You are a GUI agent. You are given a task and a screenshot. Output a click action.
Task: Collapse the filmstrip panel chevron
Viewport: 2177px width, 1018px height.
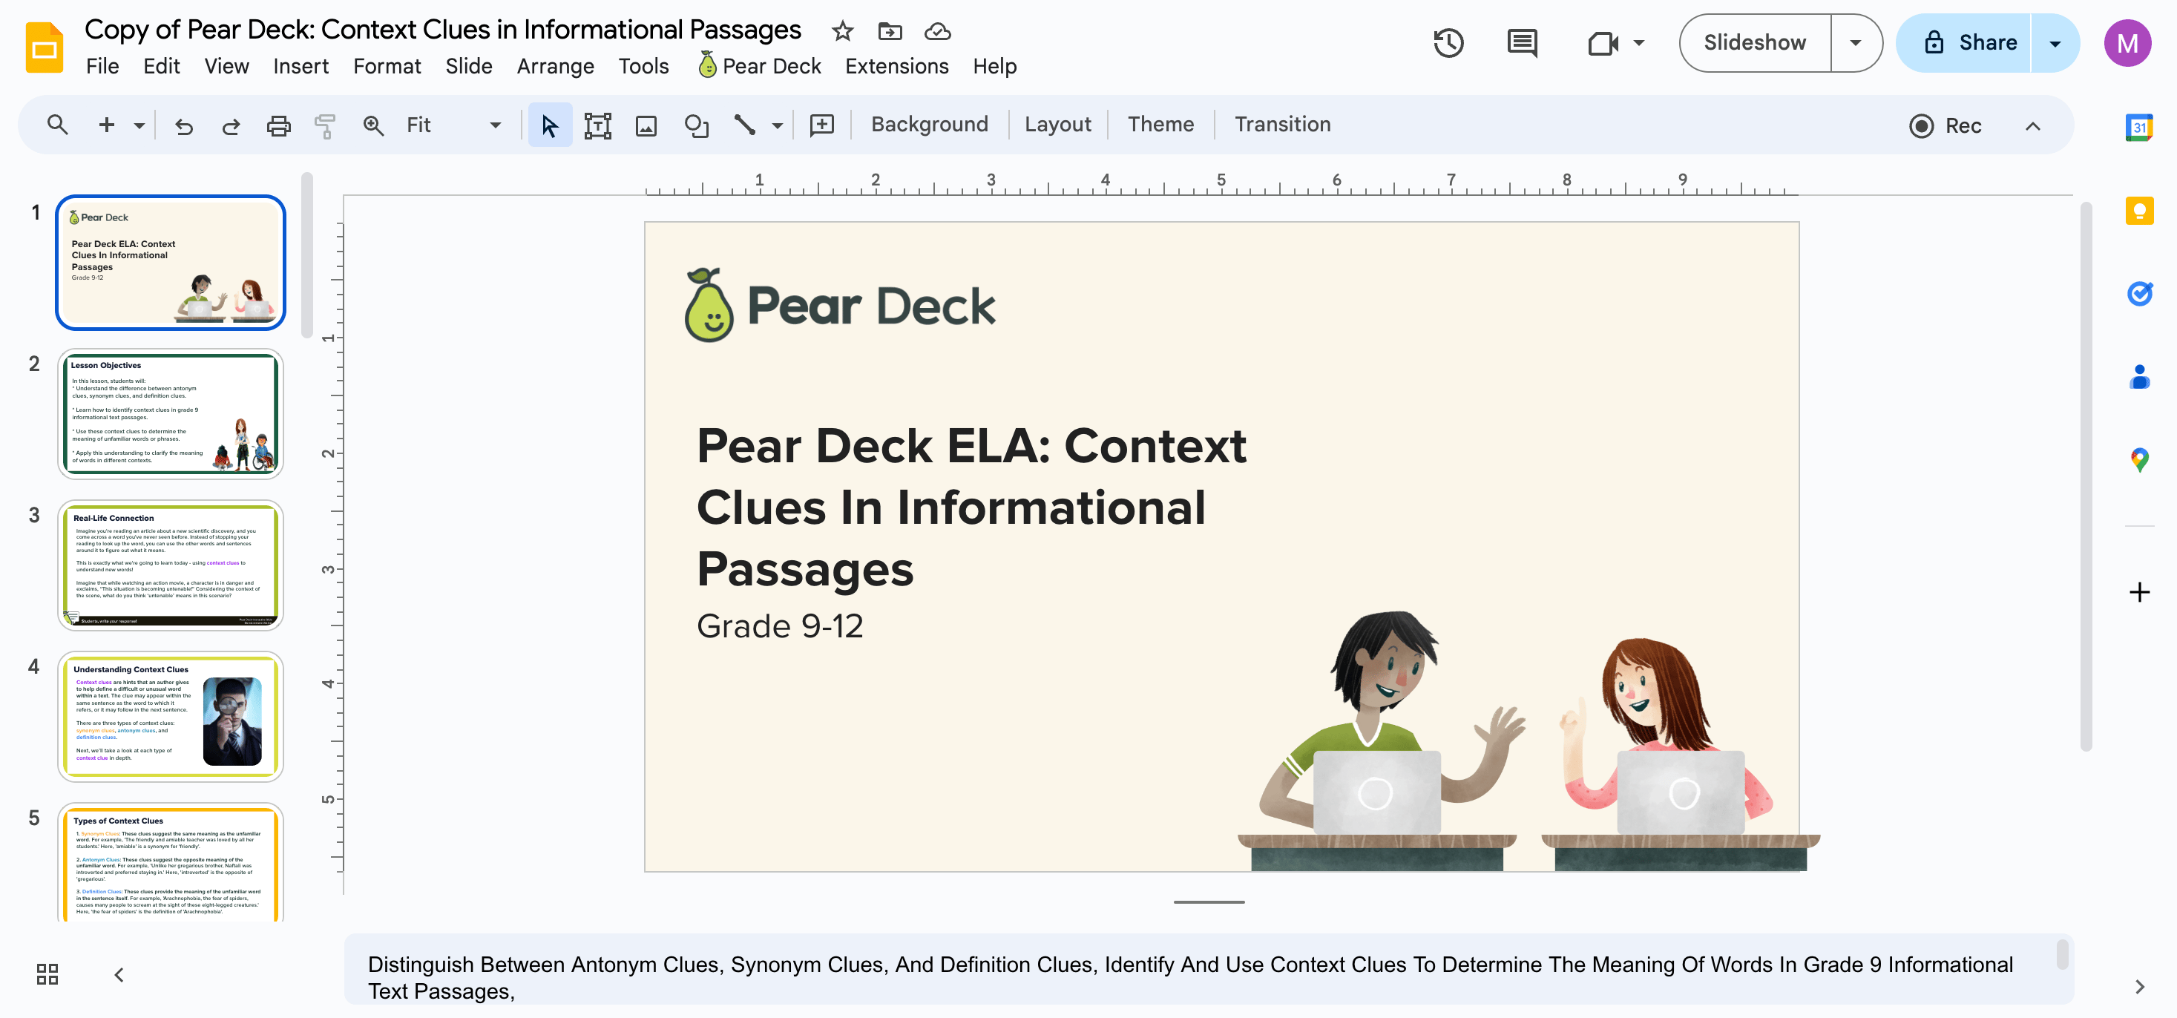[119, 975]
